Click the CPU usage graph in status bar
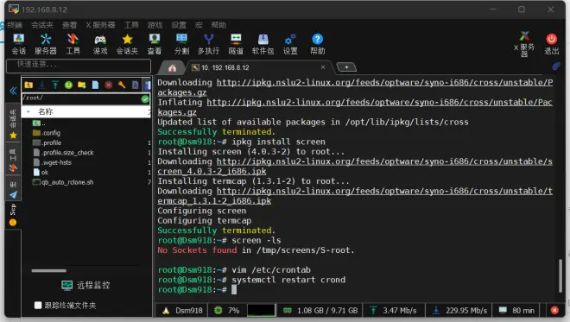The image size is (570, 322). tap(261, 311)
